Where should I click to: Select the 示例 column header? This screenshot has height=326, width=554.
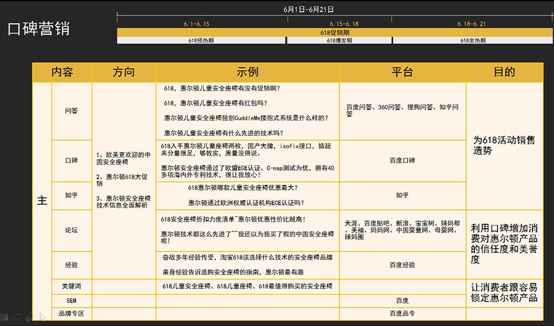click(x=247, y=72)
